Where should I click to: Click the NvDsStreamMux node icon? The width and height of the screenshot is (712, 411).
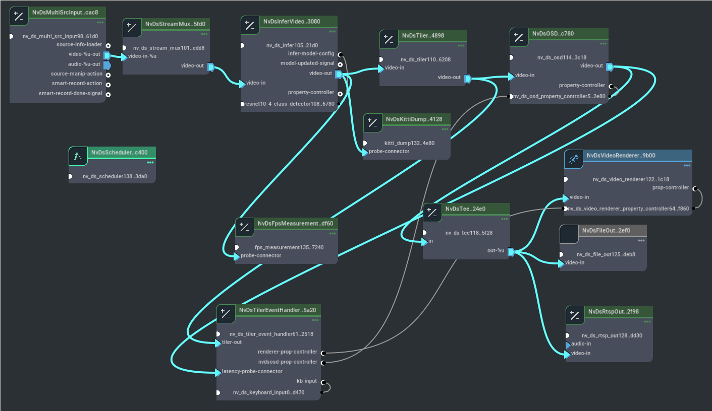click(132, 28)
